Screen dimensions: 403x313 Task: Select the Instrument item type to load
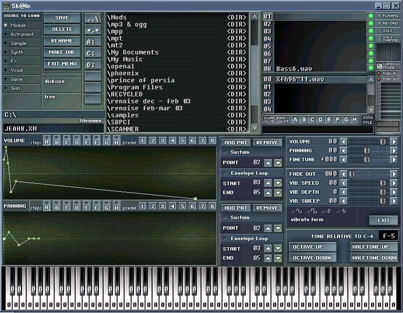point(22,34)
